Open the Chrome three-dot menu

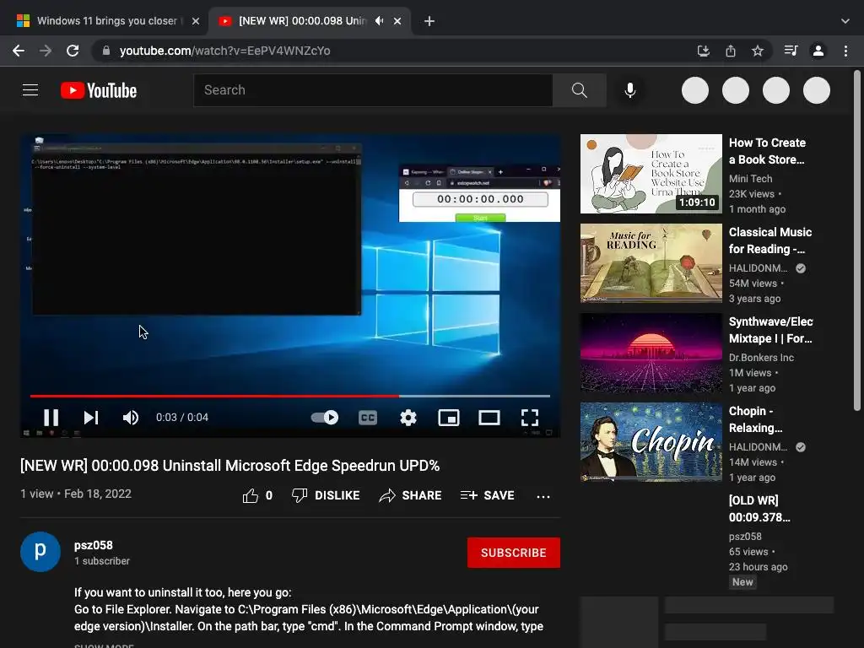[845, 51]
